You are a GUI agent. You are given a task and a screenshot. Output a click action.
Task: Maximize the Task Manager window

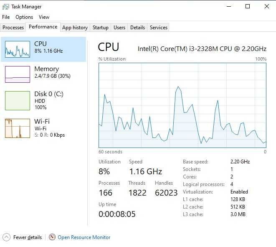coord(248,7)
